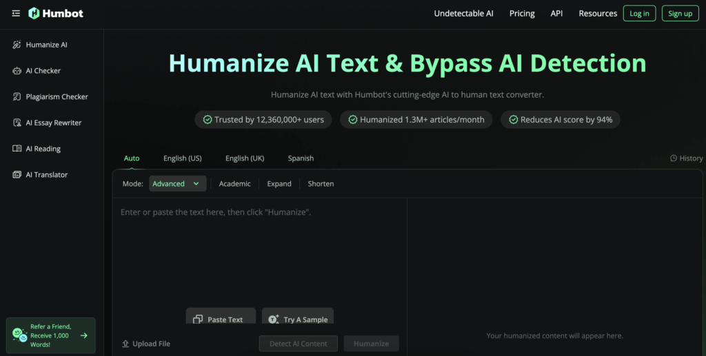
Task: Click the AI Checker robot icon
Action: [x=17, y=70]
